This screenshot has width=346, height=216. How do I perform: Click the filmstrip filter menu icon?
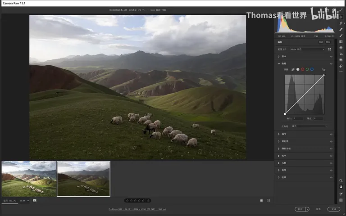pyautogui.click(x=35, y=201)
